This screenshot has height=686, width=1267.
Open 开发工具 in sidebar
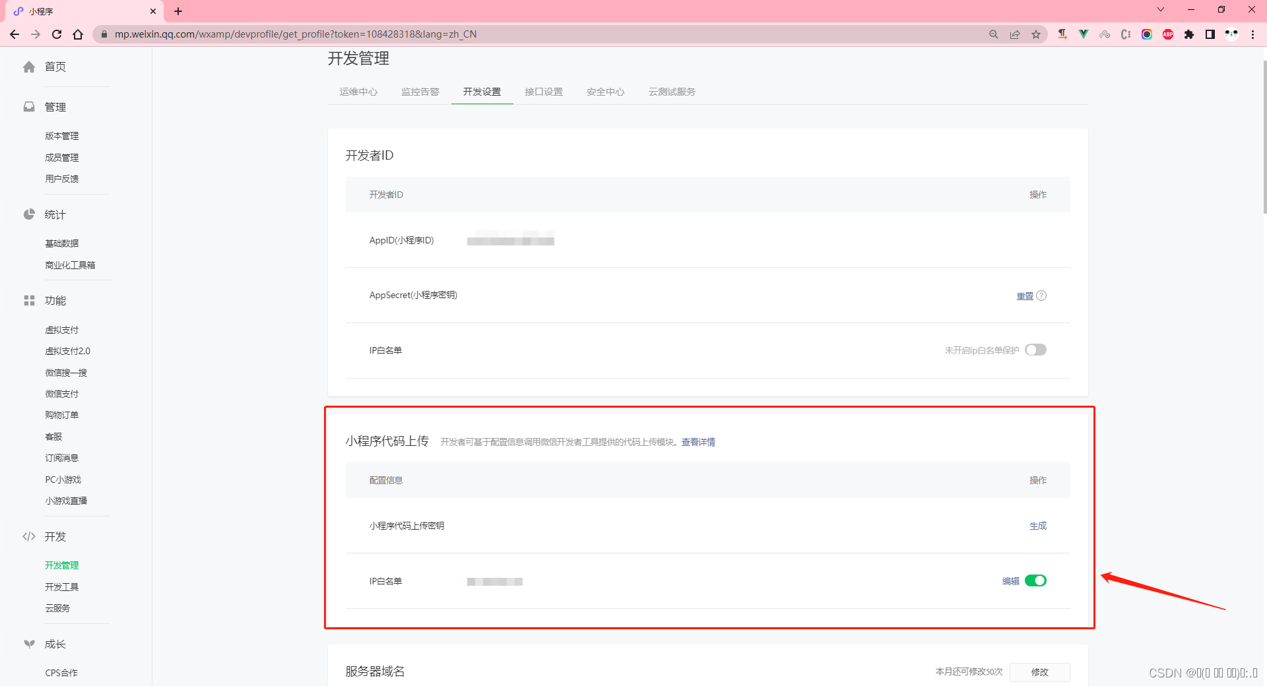point(62,587)
